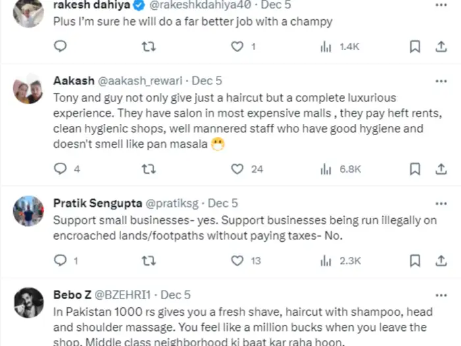This screenshot has width=461, height=346.
Task: Retweet Aakash's tweet
Action: tap(149, 169)
